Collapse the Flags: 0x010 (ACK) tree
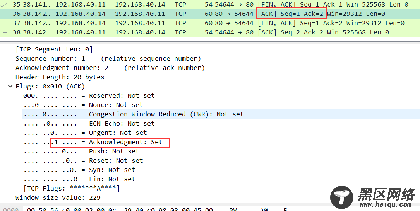 (x=10, y=87)
